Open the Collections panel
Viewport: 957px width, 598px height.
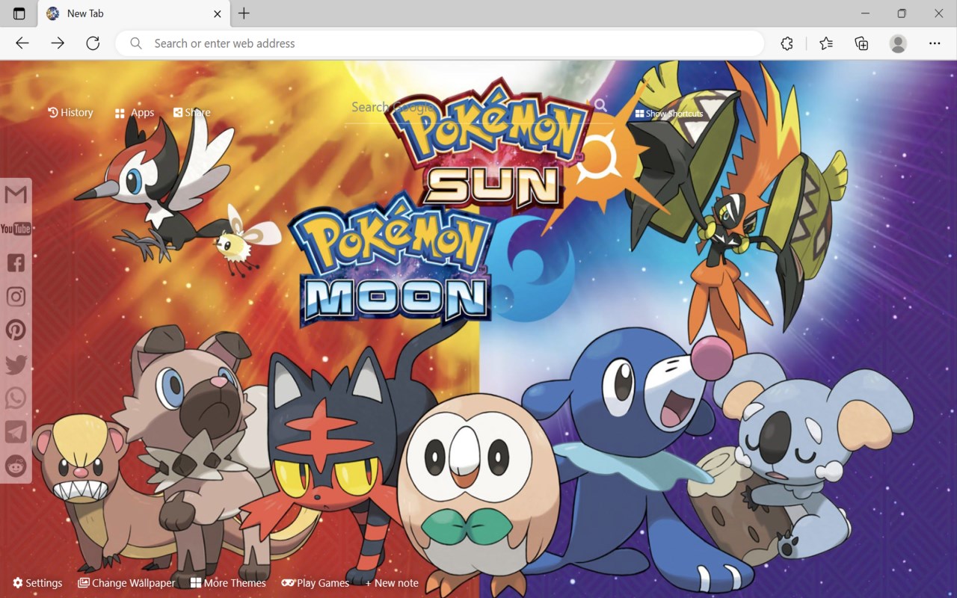click(861, 43)
